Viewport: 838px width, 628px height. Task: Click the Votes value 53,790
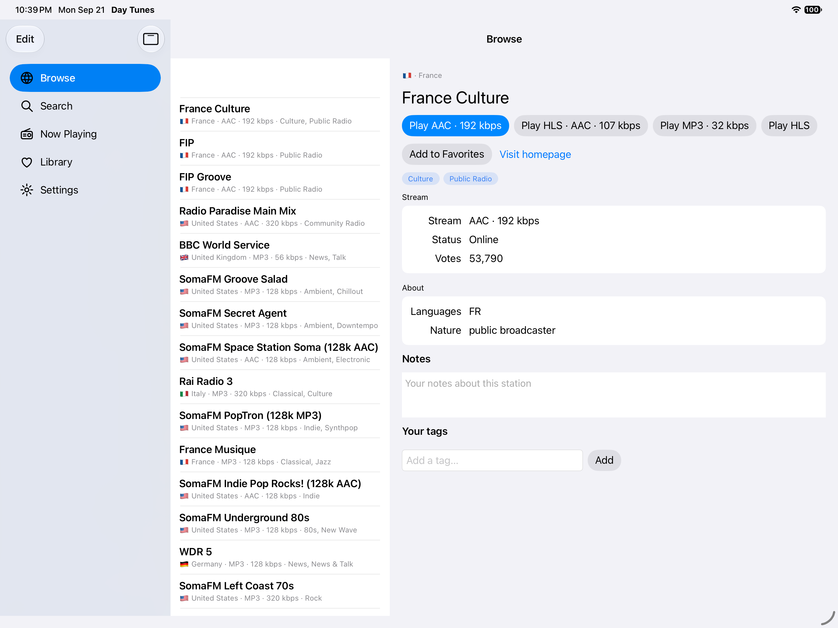[x=486, y=259]
